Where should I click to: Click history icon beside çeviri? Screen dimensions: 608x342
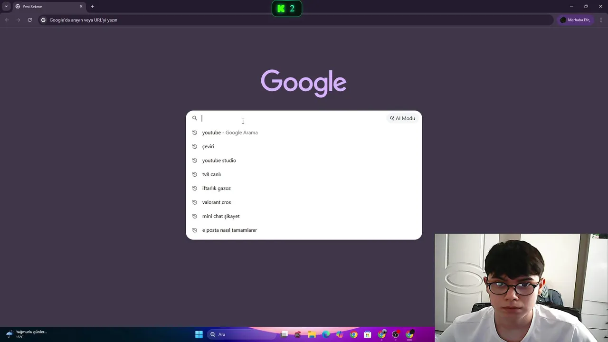click(194, 146)
